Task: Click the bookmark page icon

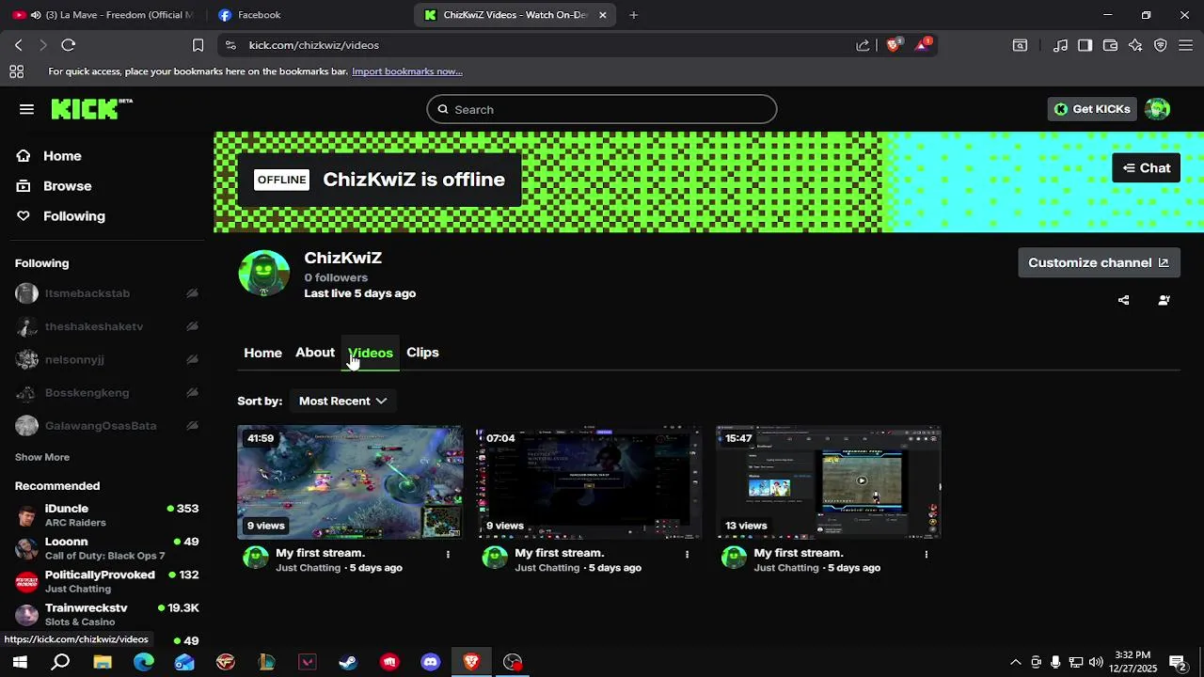Action: (198, 45)
